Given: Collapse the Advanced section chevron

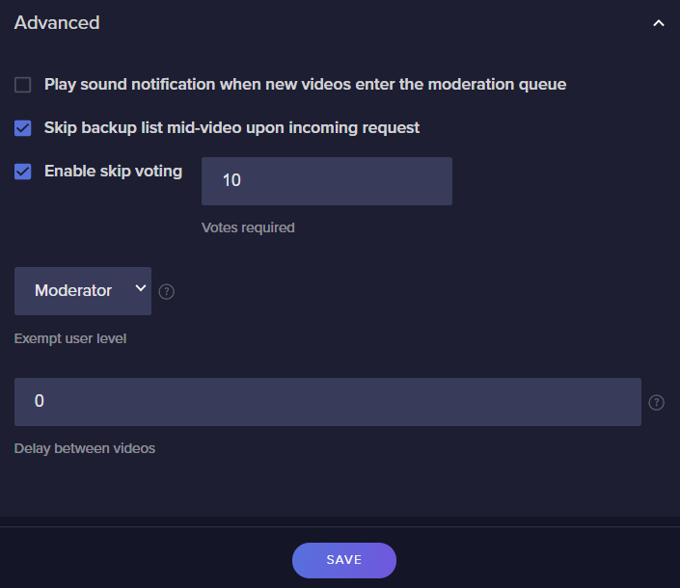Looking at the screenshot, I should 659,23.
